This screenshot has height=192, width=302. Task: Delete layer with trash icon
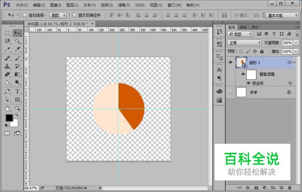(289, 187)
